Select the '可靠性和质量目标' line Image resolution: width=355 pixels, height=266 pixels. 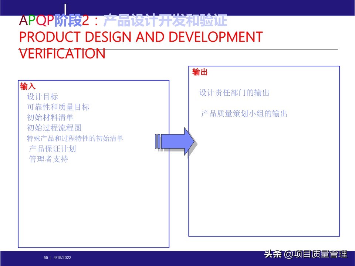pos(58,107)
